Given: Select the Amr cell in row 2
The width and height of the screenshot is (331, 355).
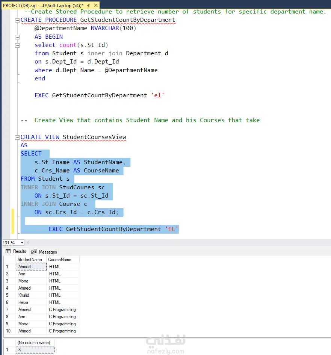Looking at the screenshot, I should pyautogui.click(x=31, y=274).
